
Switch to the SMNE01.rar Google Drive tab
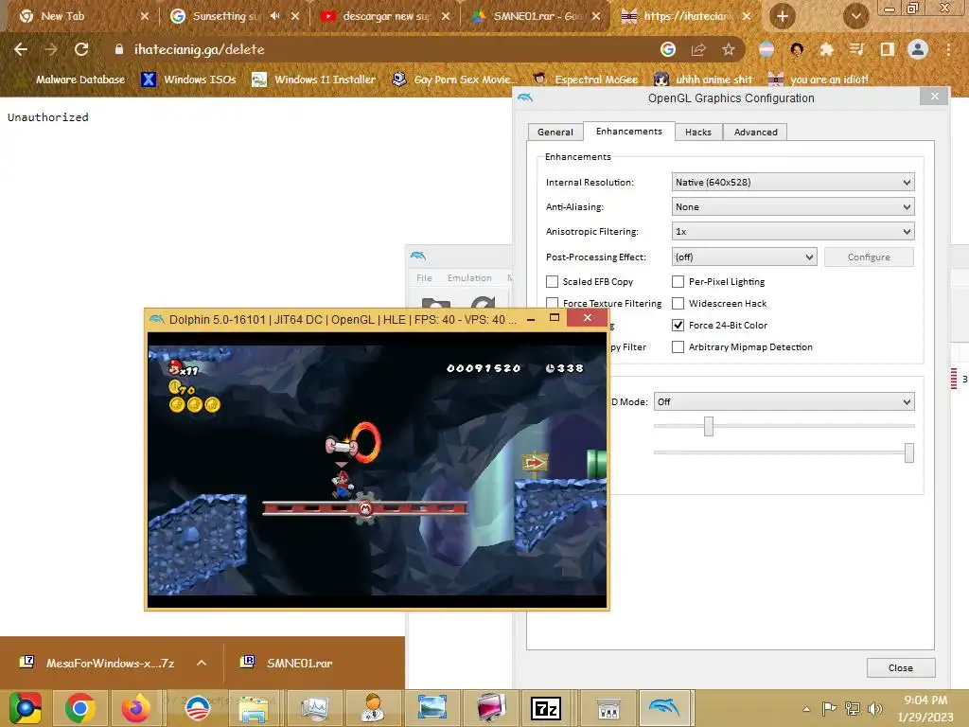[537, 16]
